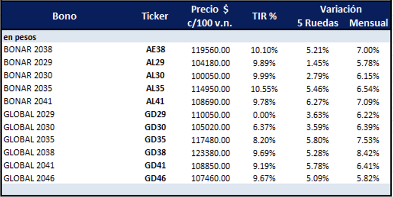Click the Precio $ c/100 v.n. header
The width and height of the screenshot is (393, 197).
210,16
